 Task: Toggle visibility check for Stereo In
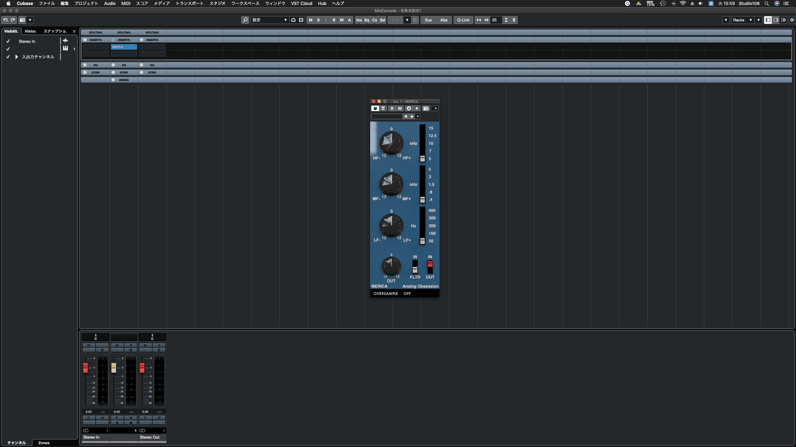(7, 41)
